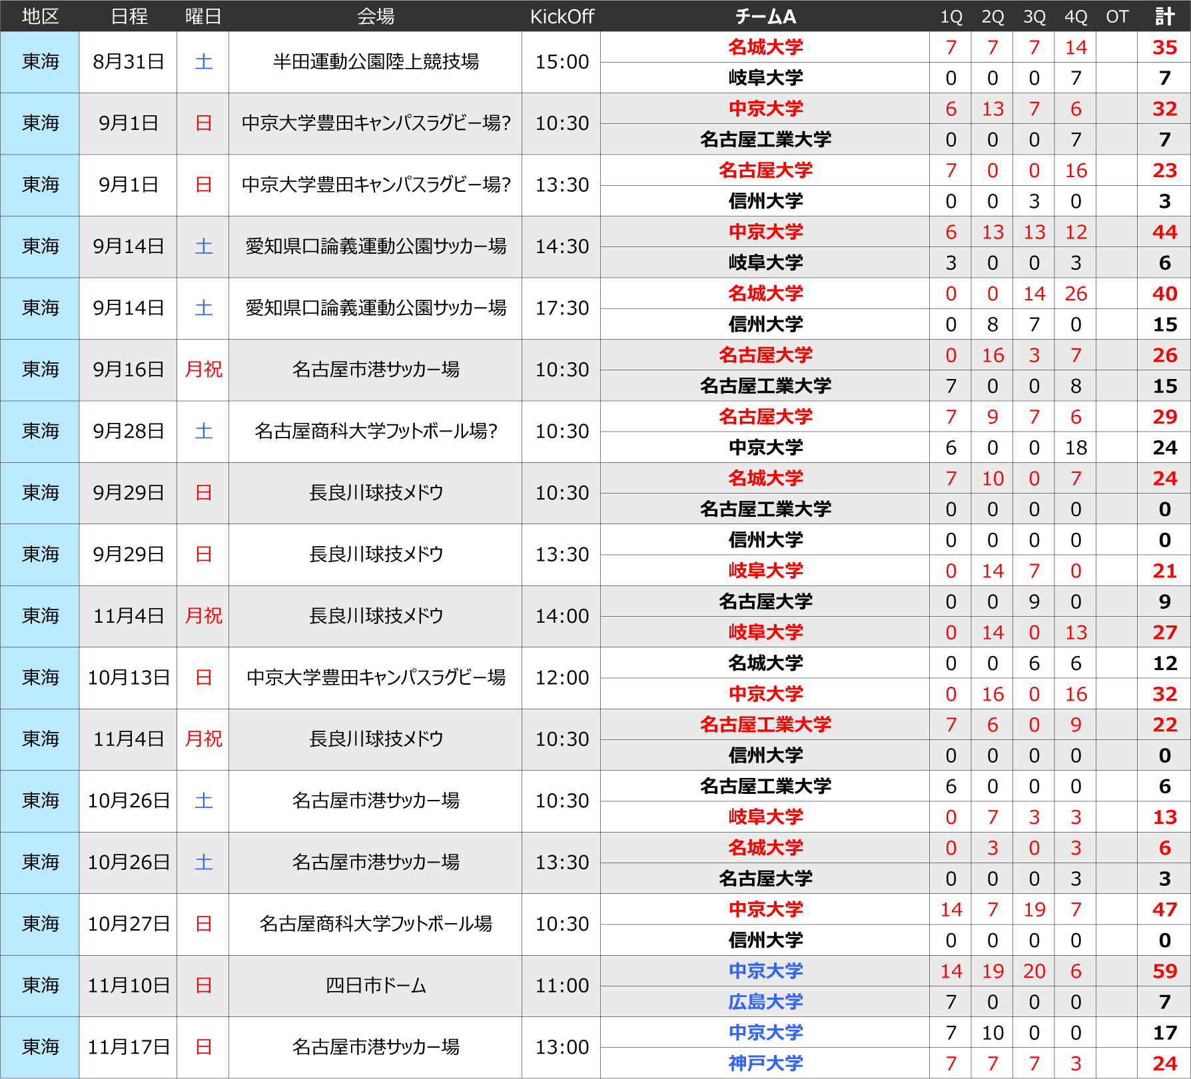Click total score 29 for 名古屋大学
This screenshot has height=1079, width=1191.
[1164, 417]
